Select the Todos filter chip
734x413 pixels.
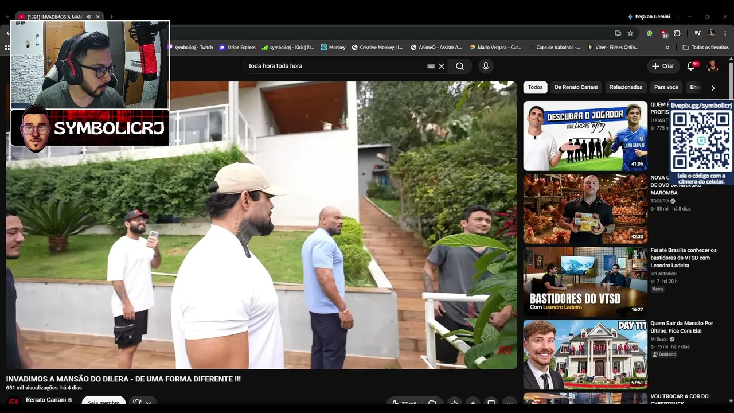click(535, 88)
